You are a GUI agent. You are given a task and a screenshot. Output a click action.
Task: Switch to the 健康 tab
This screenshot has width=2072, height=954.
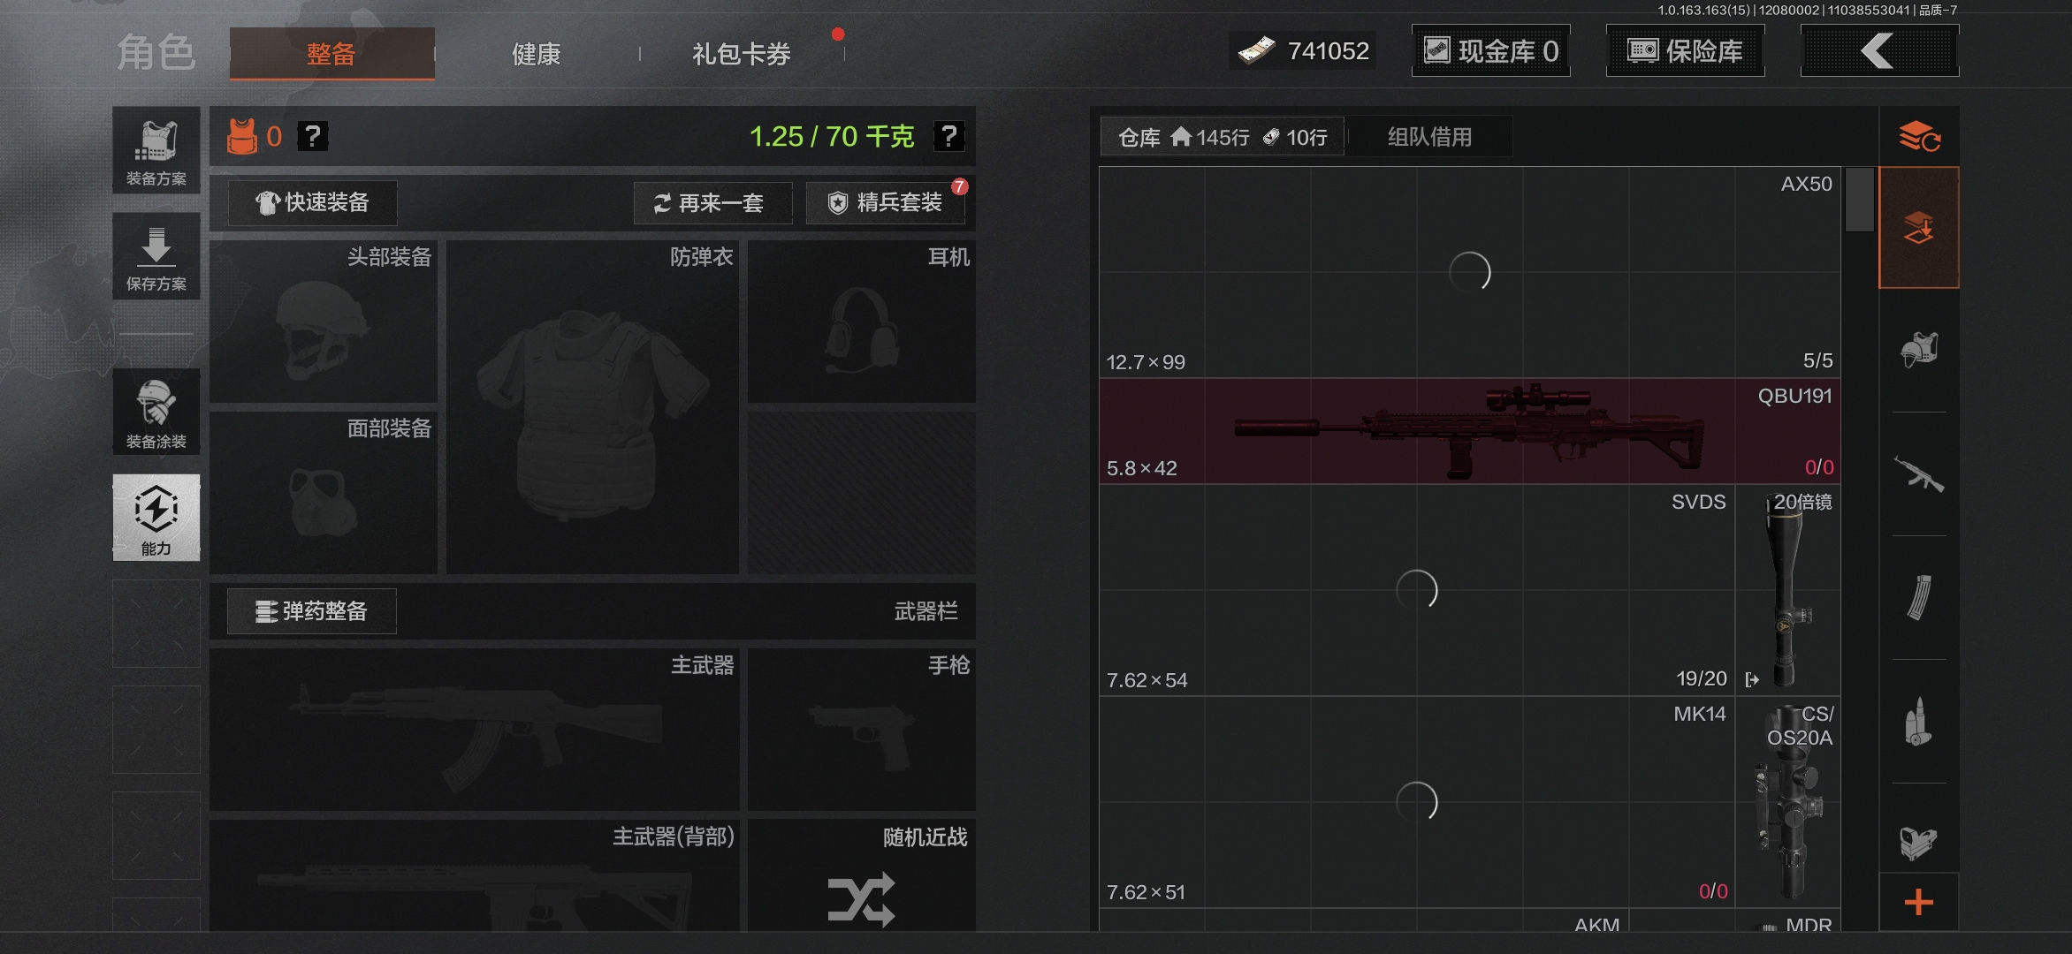(536, 54)
